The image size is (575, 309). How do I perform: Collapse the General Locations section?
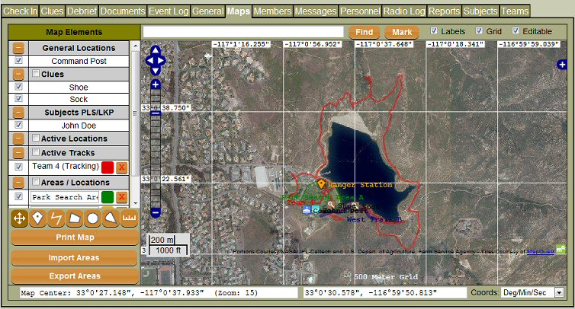[x=18, y=48]
